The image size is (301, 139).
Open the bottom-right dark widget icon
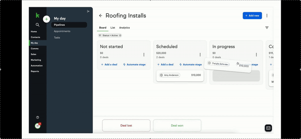(268, 128)
